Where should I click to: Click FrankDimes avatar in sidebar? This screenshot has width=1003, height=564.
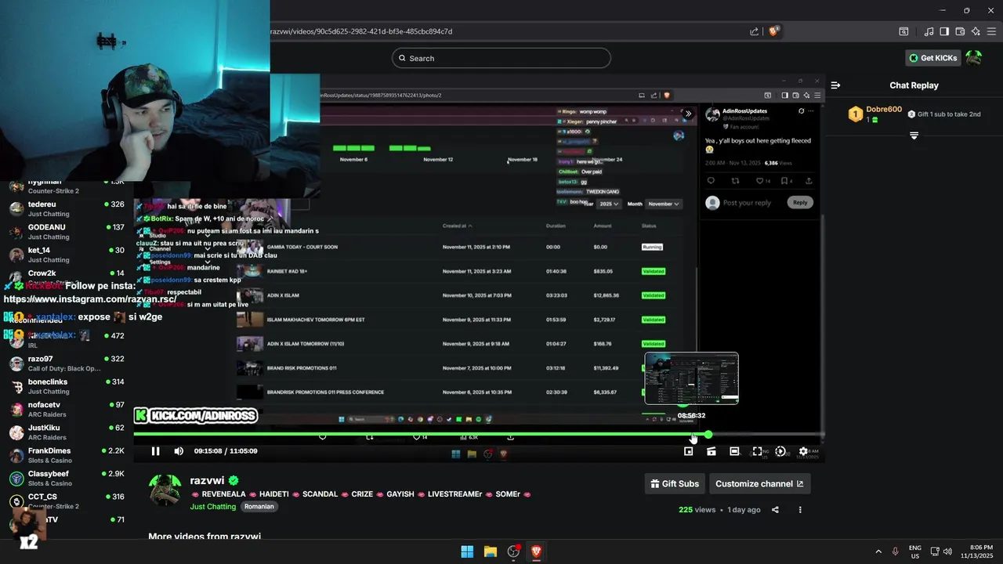point(16,456)
